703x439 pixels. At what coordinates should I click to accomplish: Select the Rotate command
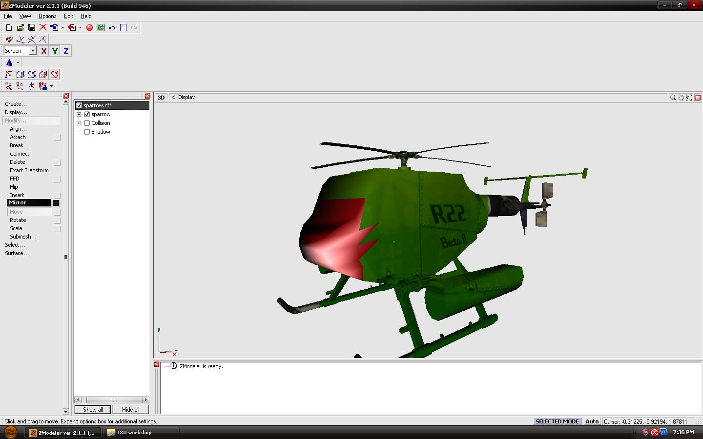click(x=18, y=220)
